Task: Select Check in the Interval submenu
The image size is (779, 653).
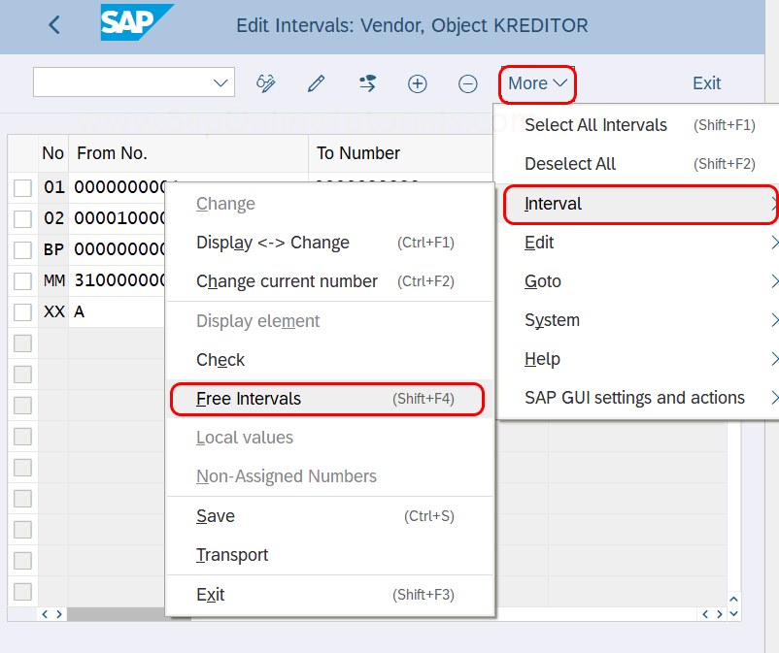Action: 330,360
